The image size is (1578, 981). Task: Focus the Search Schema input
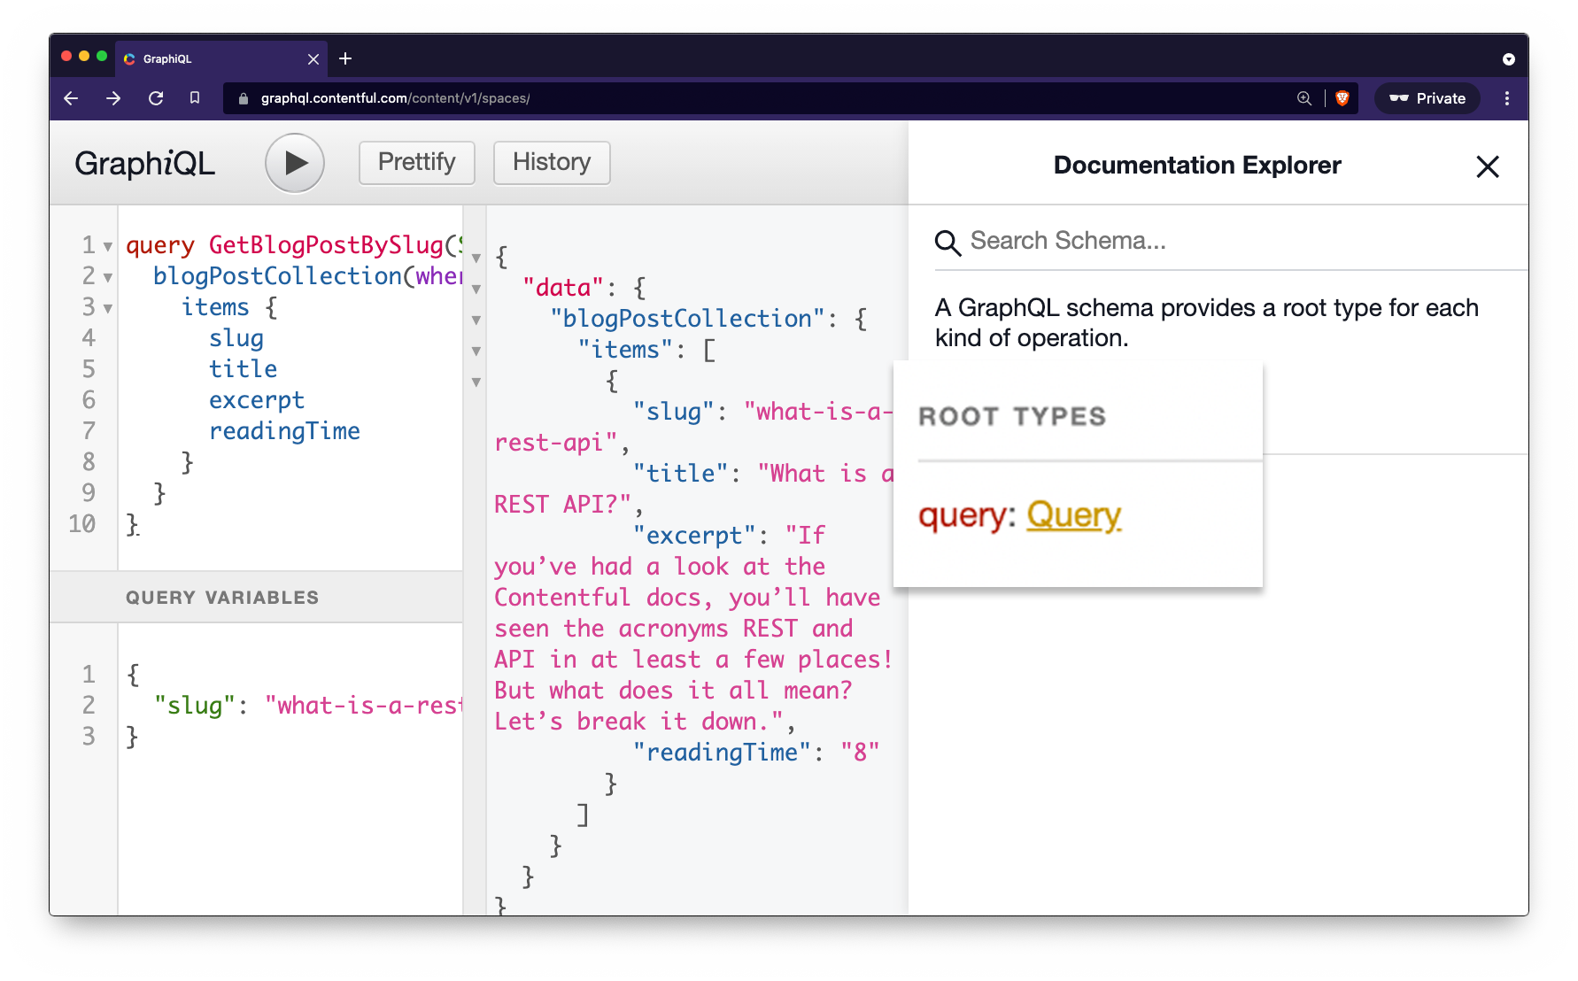(x=1231, y=241)
